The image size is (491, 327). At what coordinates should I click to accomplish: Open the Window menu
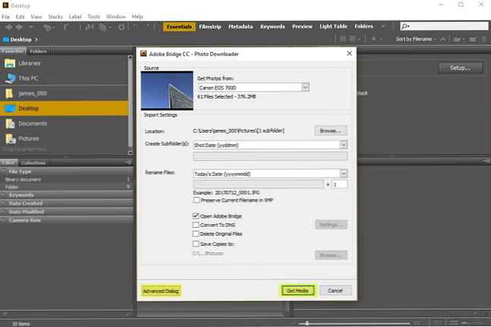click(116, 17)
